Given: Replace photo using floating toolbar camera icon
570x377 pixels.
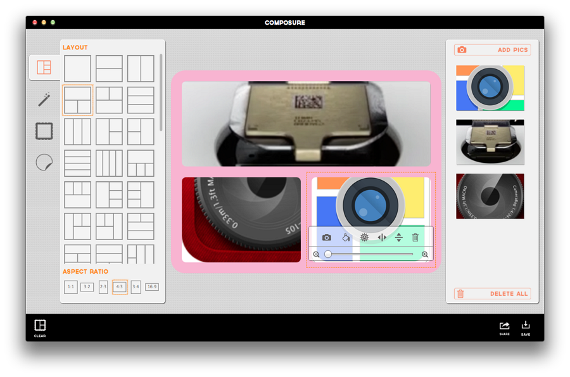Looking at the screenshot, I should (x=326, y=238).
